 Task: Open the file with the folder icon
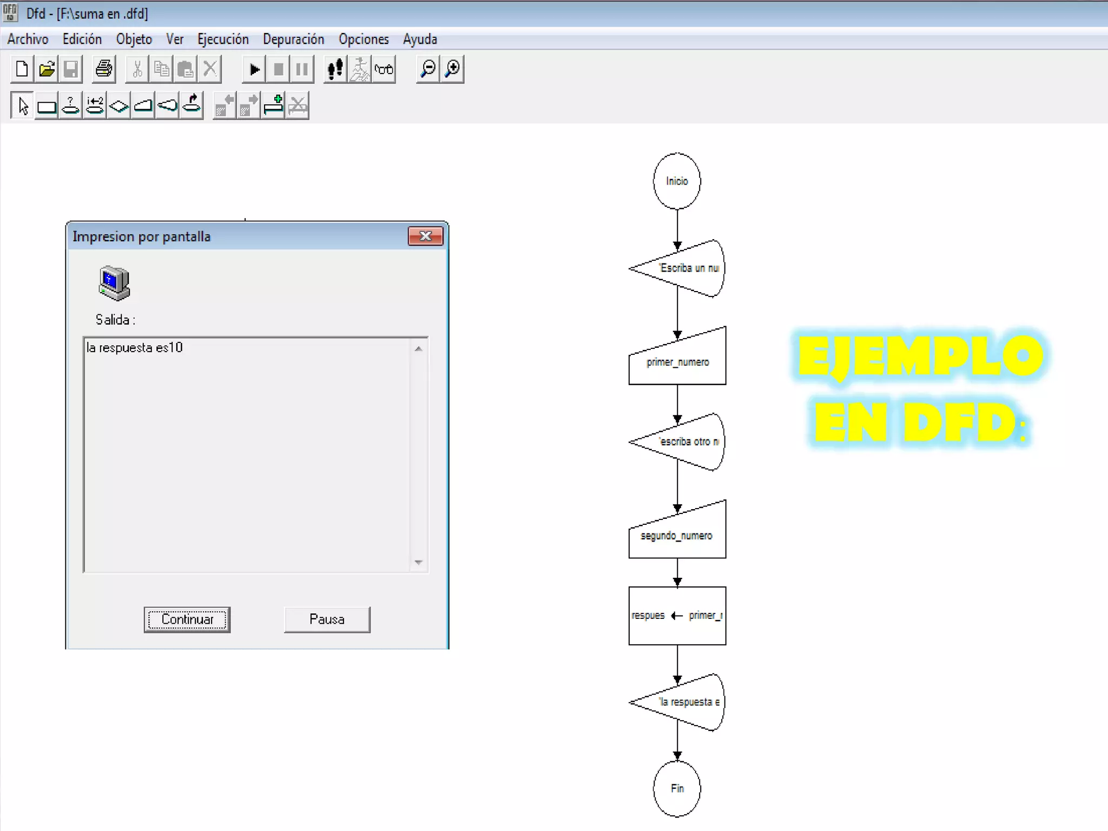[47, 69]
